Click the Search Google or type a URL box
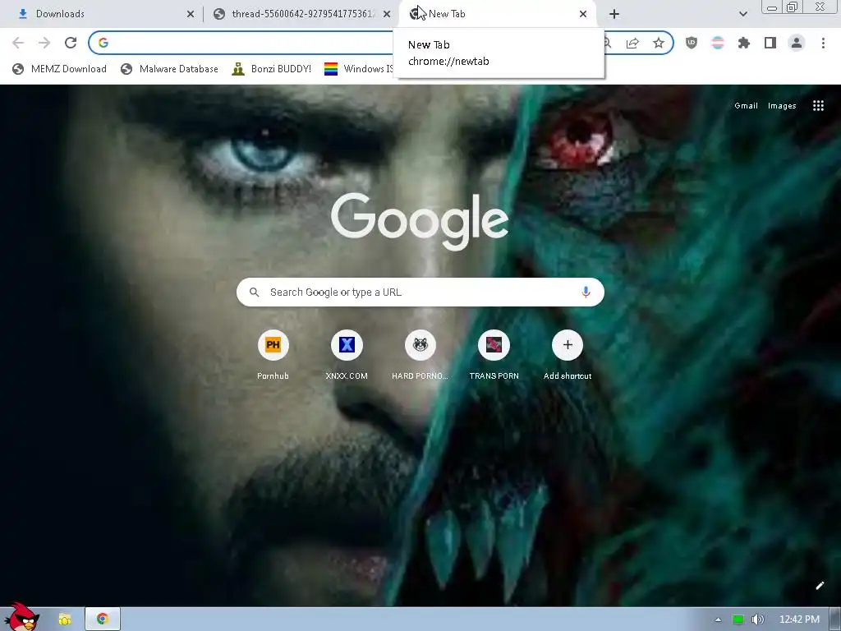Viewport: 841px width, 631px height. coord(420,292)
